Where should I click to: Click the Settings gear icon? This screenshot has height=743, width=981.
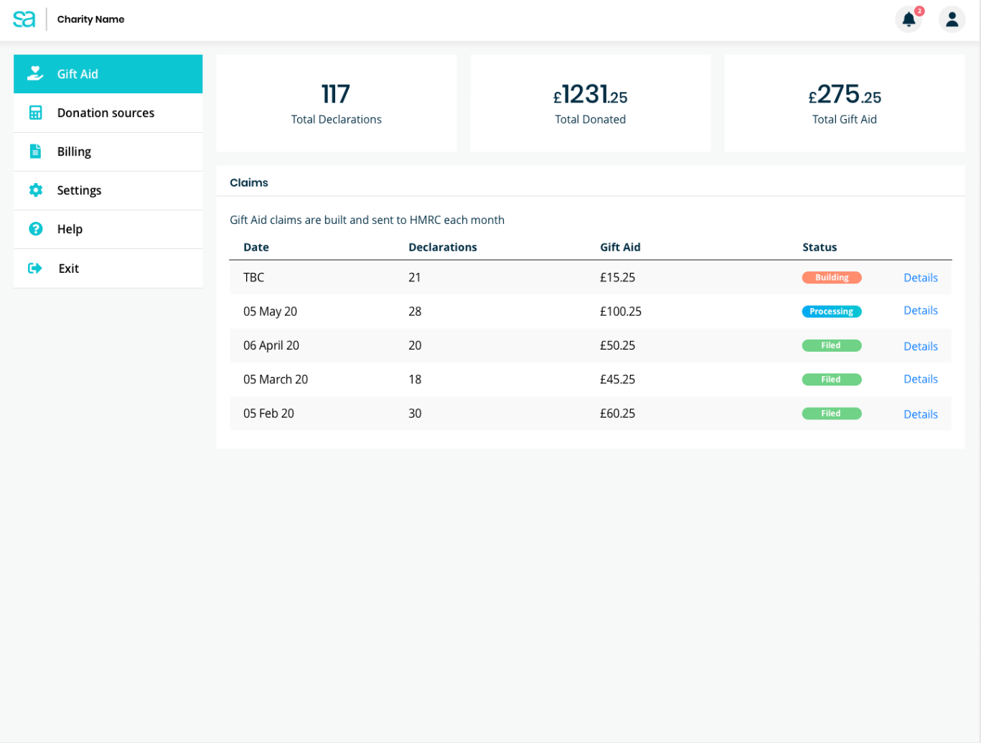(x=35, y=190)
